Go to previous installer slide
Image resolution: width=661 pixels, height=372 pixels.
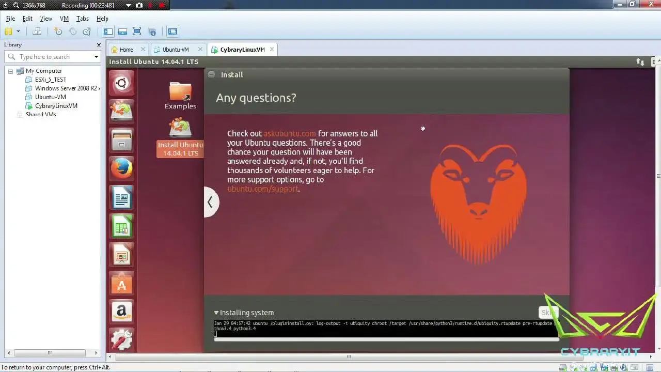coord(211,202)
